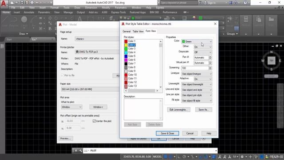Image resolution: width=284 pixels, height=160 pixels.
Task: Open the Line join style dropdown
Action: pos(197,95)
